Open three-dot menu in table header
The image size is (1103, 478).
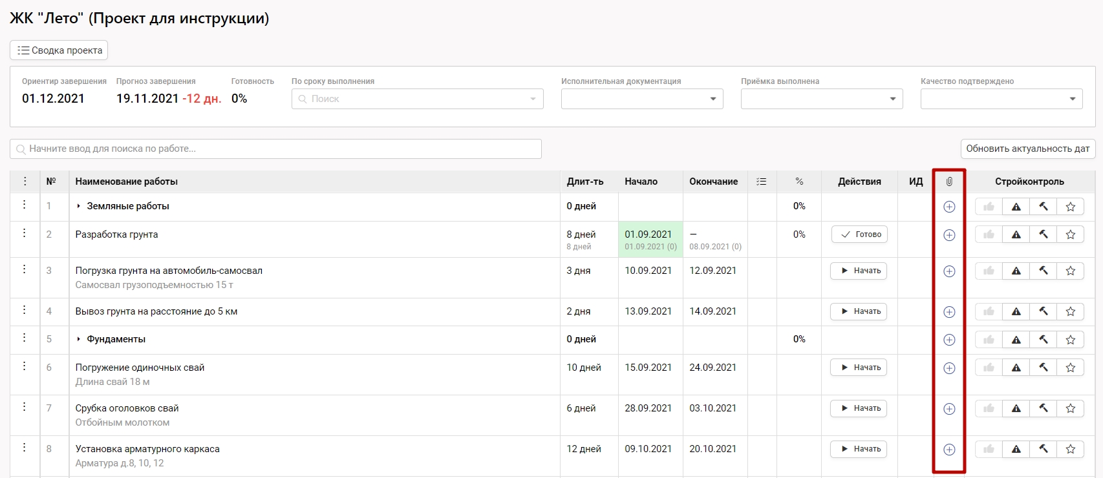pyautogui.click(x=25, y=182)
